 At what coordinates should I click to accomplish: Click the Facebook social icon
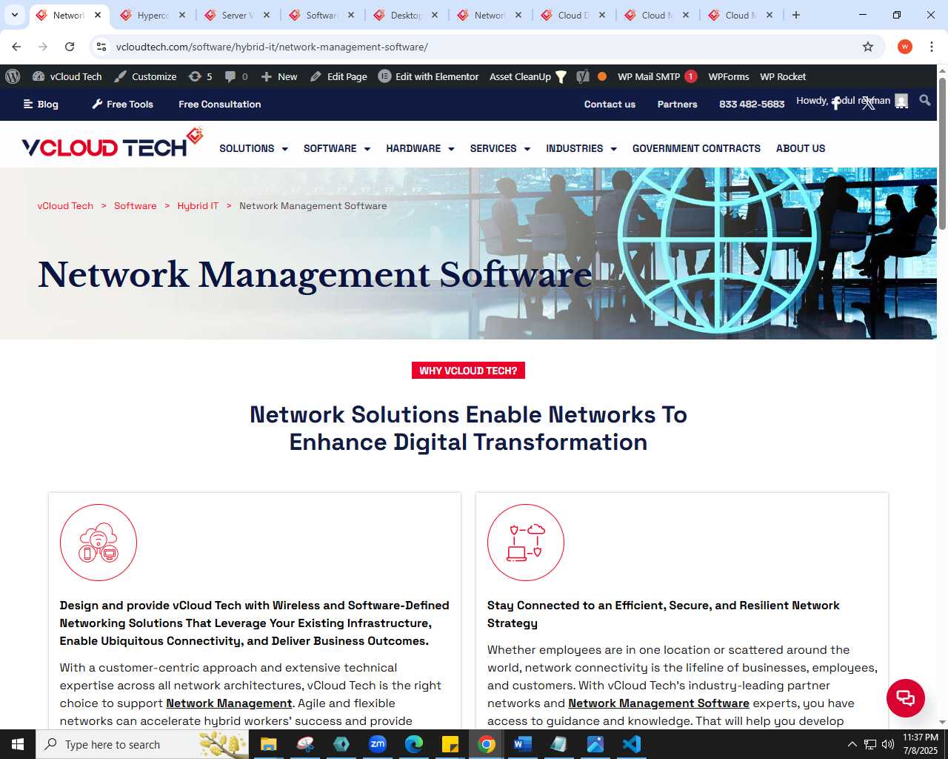click(836, 104)
